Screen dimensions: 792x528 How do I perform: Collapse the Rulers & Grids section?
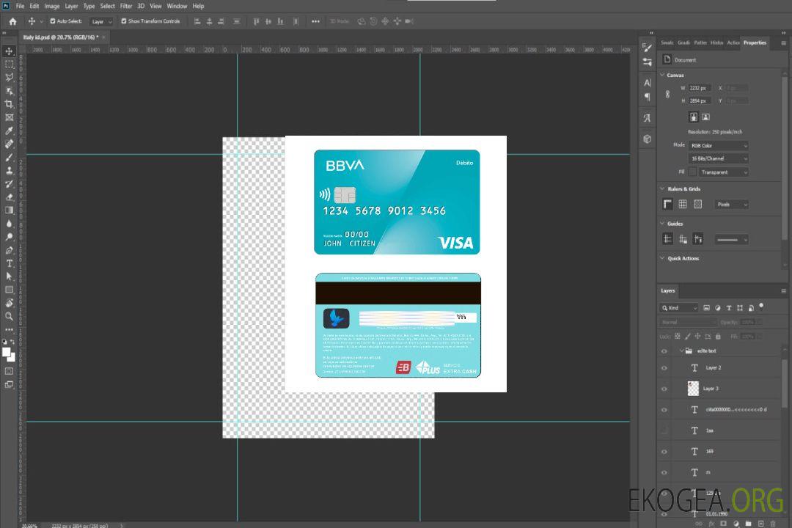coord(662,188)
